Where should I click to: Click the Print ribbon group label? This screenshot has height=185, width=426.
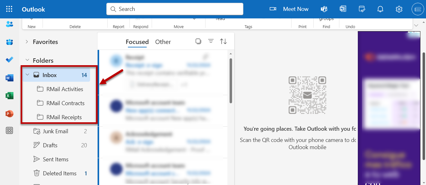coord(302,27)
